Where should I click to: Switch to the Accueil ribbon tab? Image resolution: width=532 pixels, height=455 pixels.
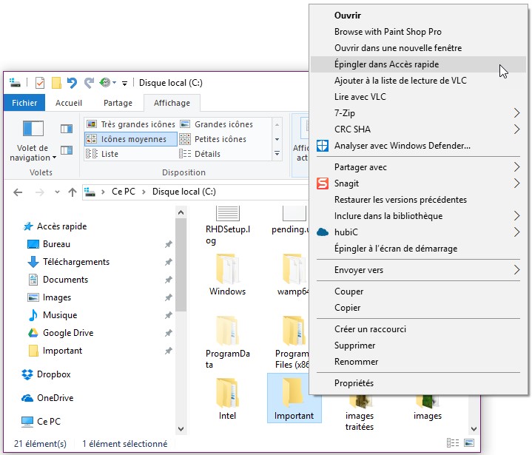tap(69, 103)
